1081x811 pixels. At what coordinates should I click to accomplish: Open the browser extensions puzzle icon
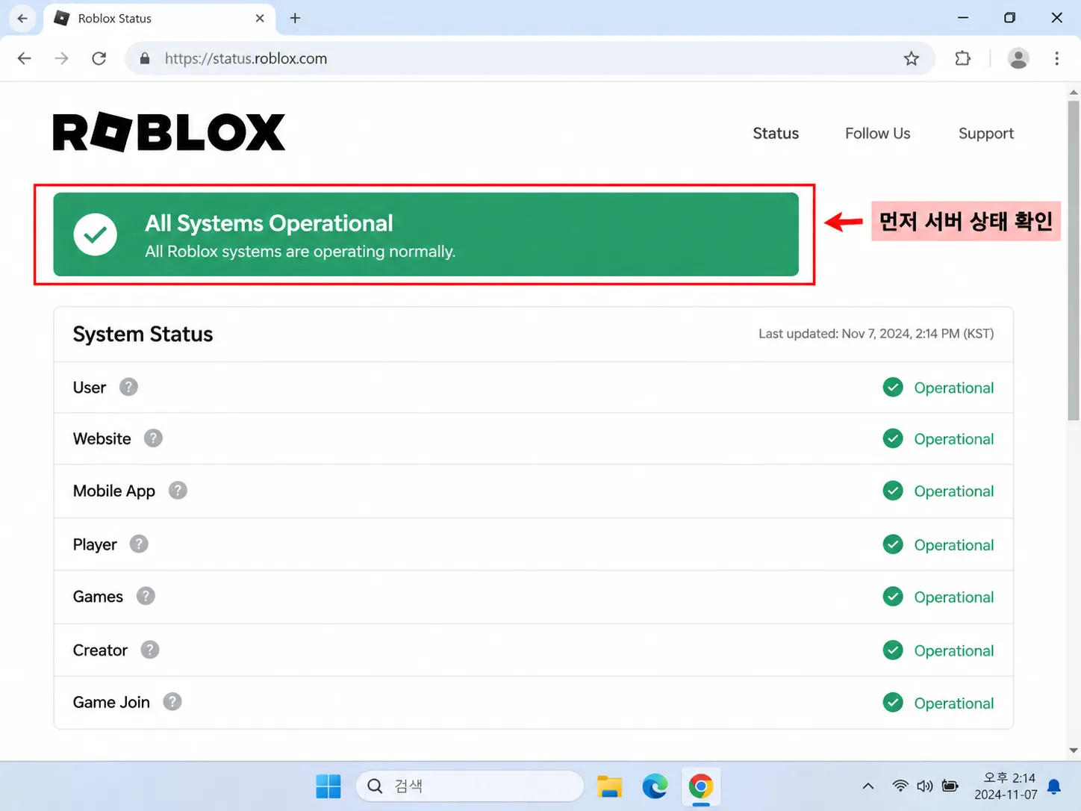(x=963, y=58)
